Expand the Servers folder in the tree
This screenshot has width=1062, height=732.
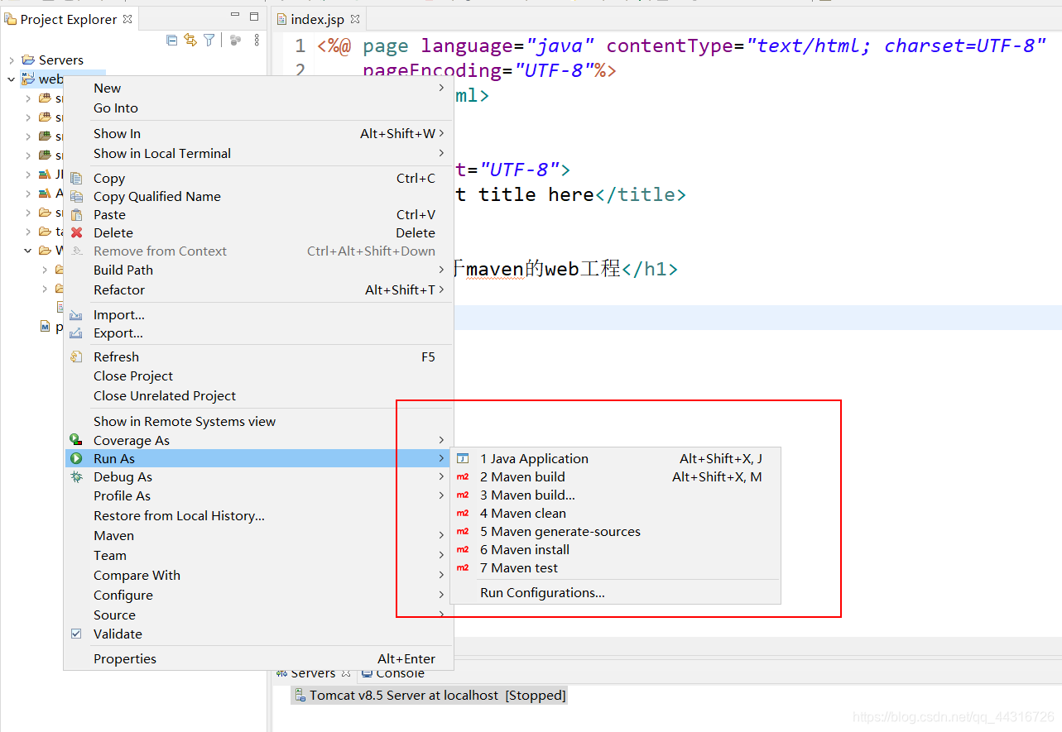(11, 60)
